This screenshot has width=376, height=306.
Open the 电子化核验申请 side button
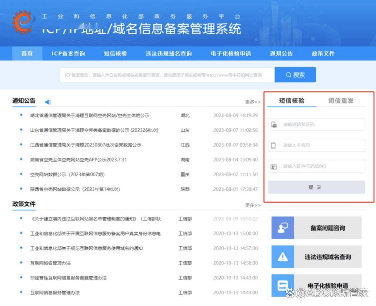tap(316, 286)
